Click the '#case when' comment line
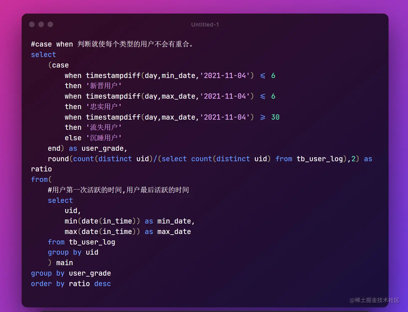Viewport: 408px width, 312px height. click(x=113, y=44)
